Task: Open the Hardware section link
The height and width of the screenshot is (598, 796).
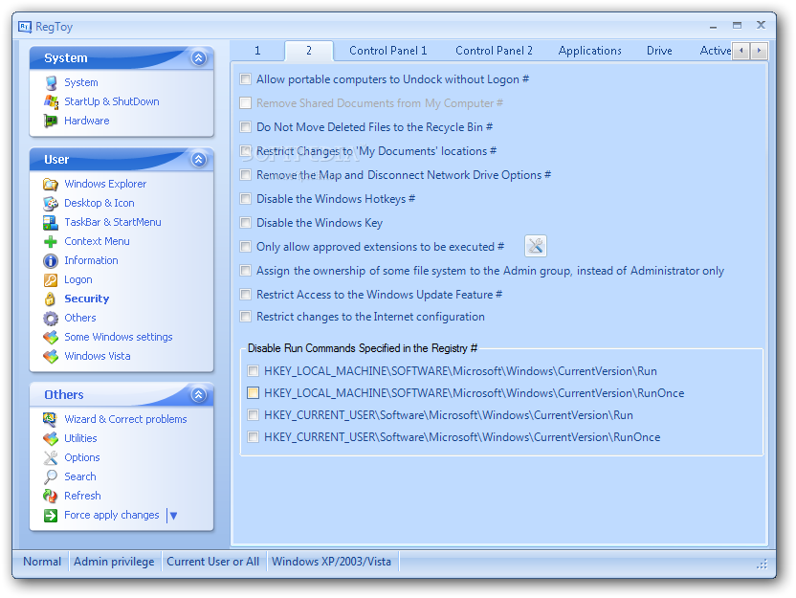Action: [x=87, y=121]
